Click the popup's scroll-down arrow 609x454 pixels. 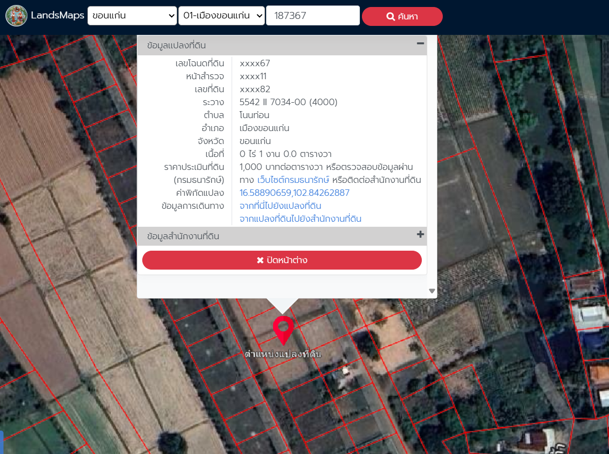[432, 291]
